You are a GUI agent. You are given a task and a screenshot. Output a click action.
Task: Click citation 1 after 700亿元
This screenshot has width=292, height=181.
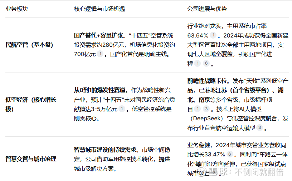(x=100, y=54)
